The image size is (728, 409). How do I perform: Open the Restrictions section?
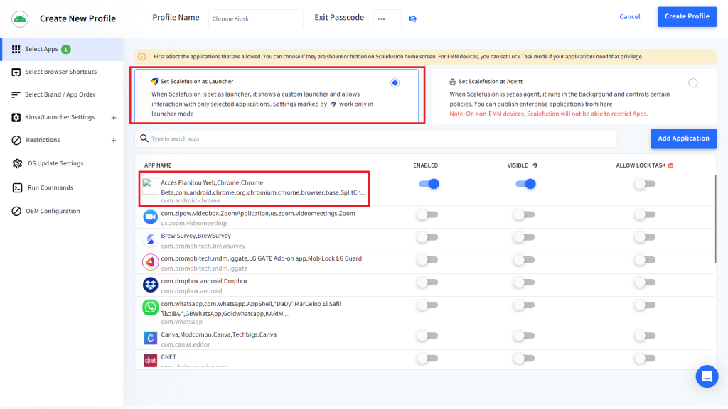tap(43, 140)
